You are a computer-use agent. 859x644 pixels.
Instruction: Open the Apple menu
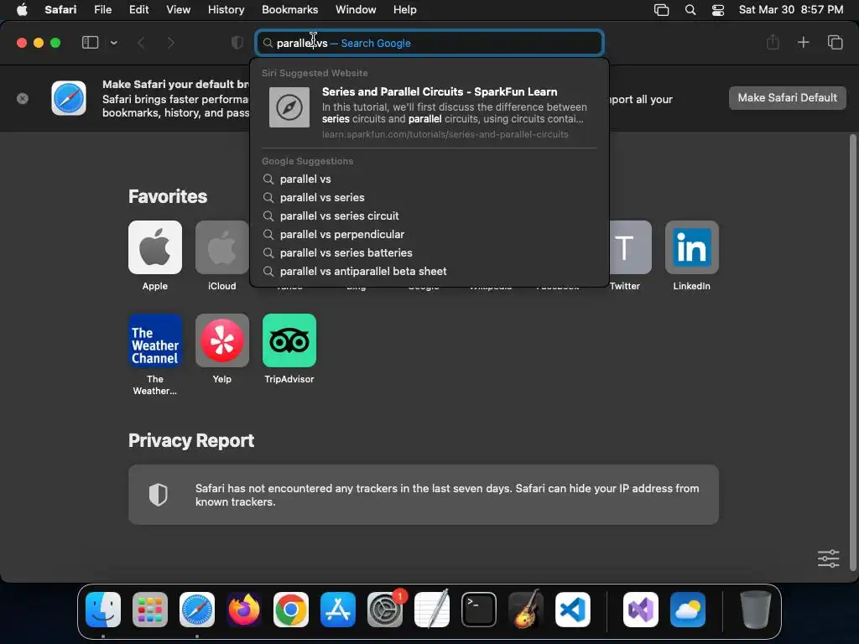[22, 10]
